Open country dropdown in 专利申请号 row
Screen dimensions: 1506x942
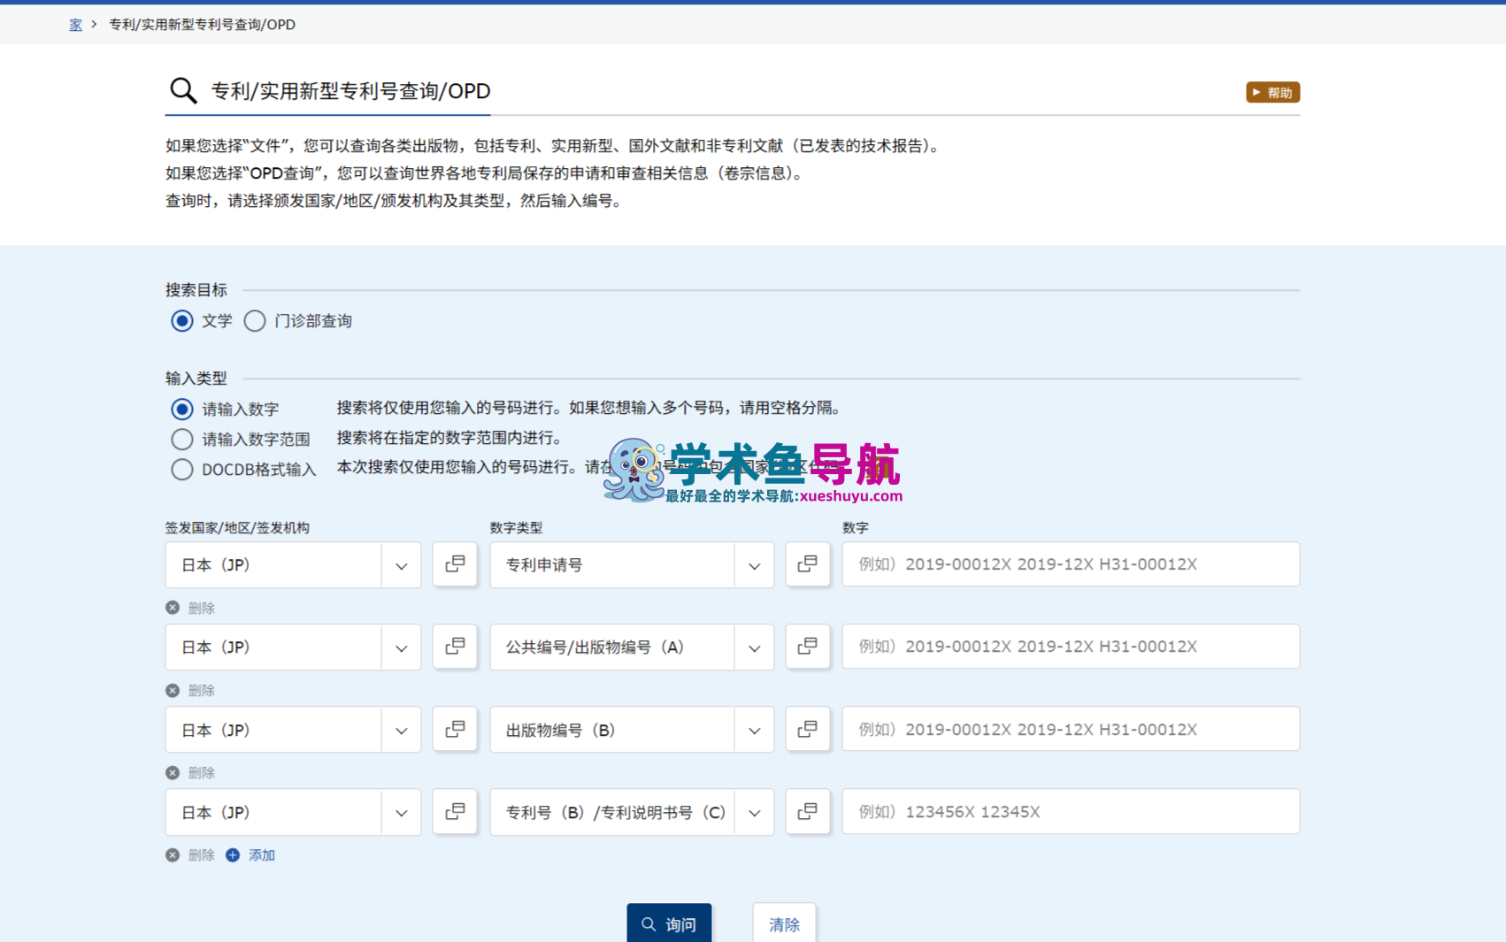(293, 565)
